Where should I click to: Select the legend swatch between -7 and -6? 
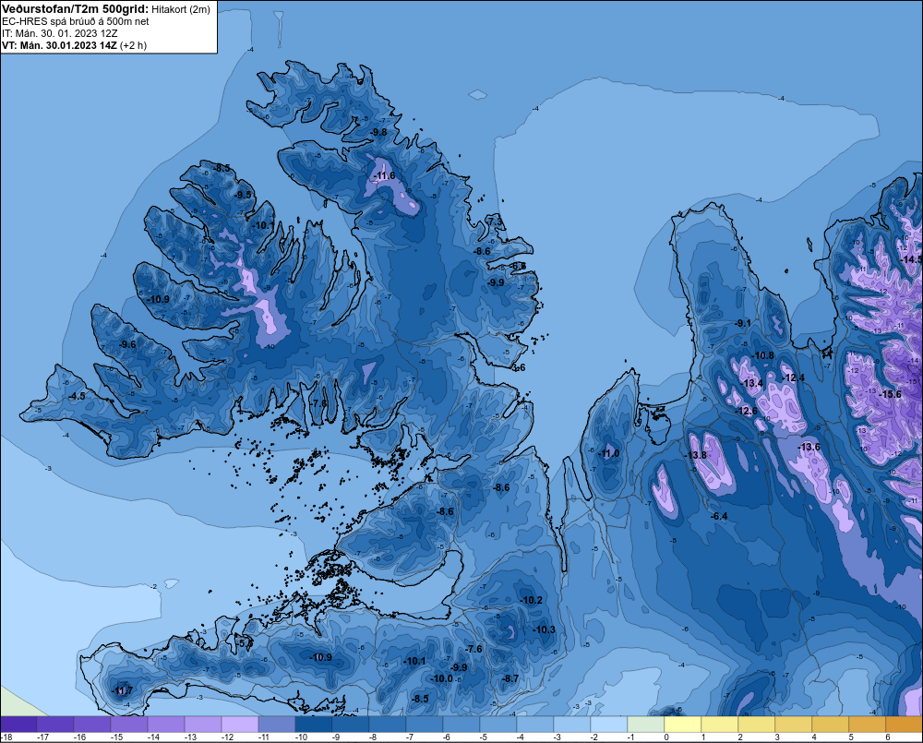424,725
